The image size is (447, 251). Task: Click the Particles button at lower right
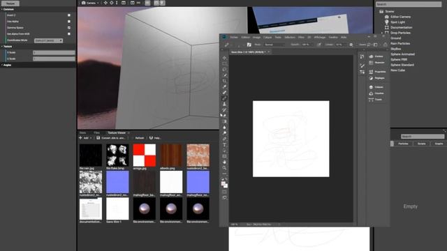click(x=403, y=144)
